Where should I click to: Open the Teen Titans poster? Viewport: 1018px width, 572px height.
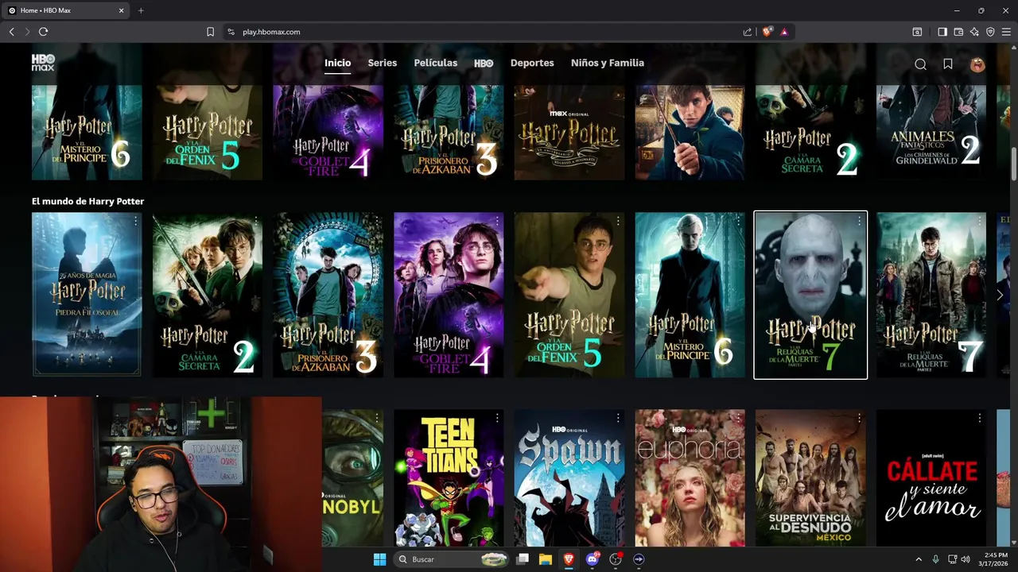tap(449, 478)
